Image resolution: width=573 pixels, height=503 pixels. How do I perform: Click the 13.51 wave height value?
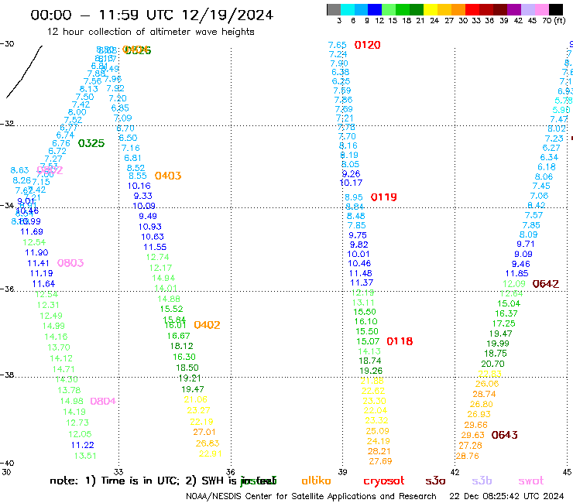[85, 456]
